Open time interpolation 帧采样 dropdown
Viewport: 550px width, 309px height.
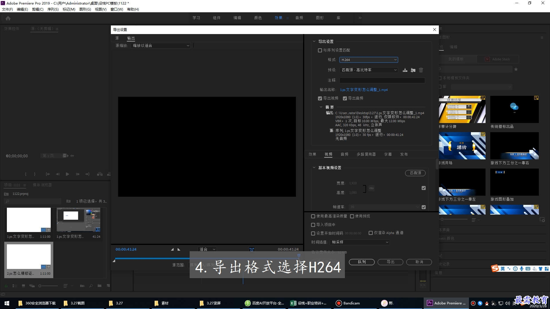pyautogui.click(x=360, y=242)
